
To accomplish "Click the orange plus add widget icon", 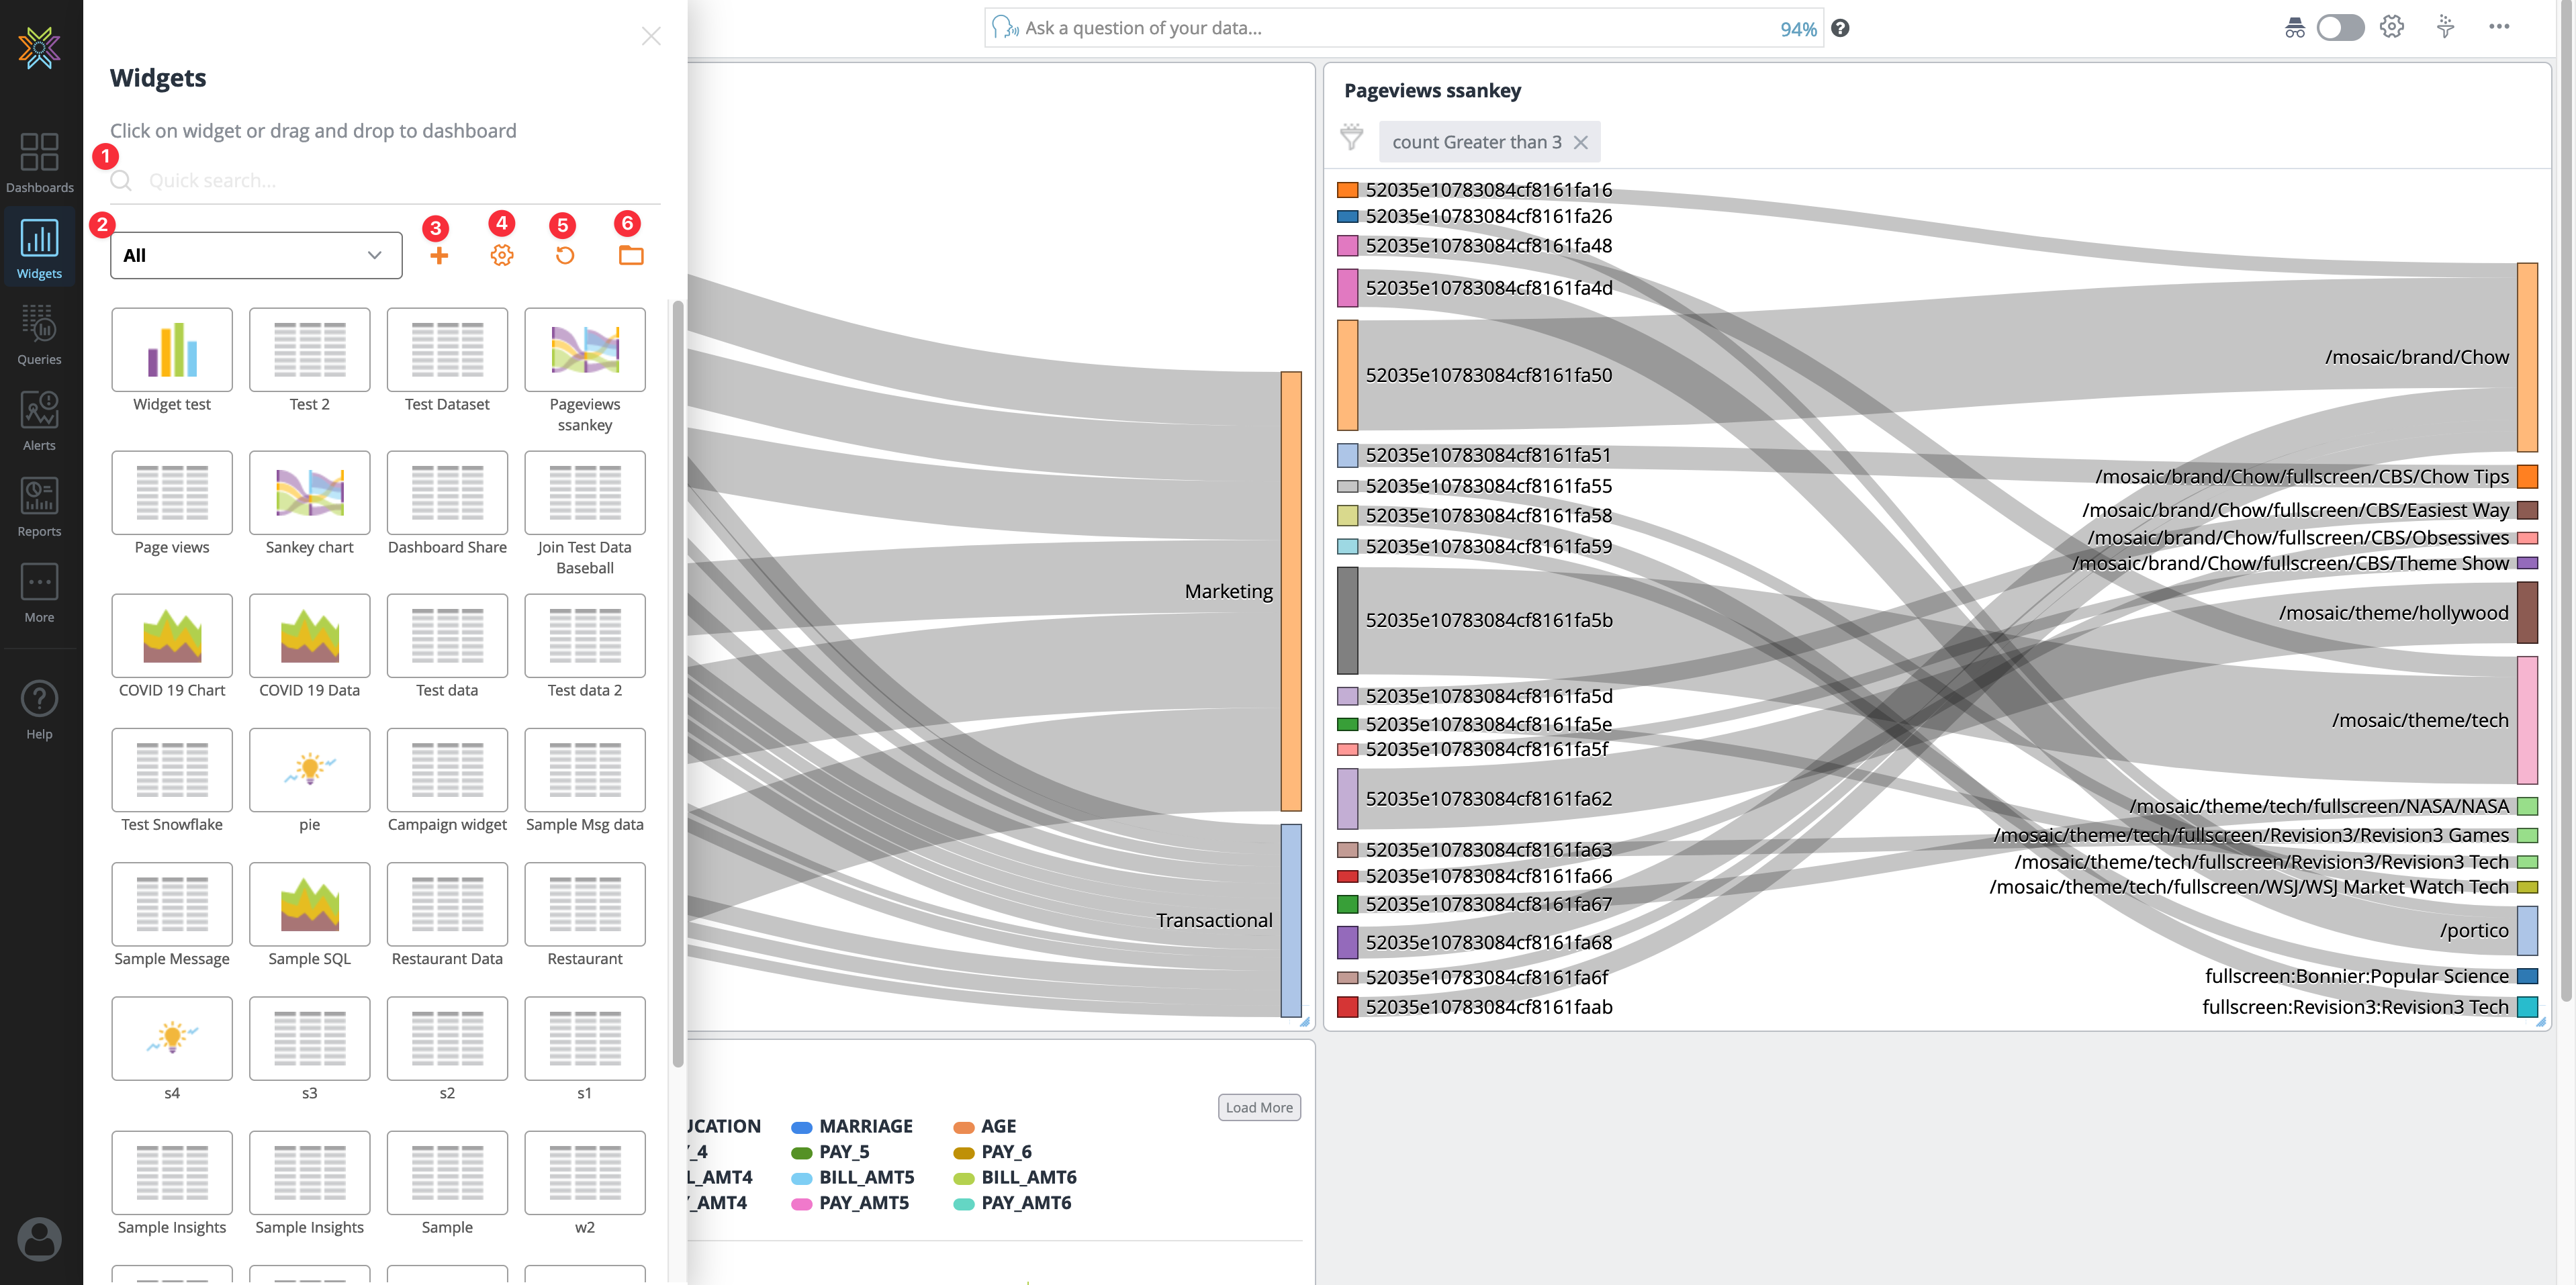I will coord(439,256).
